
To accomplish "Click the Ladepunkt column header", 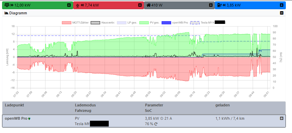I will pos(14,105).
